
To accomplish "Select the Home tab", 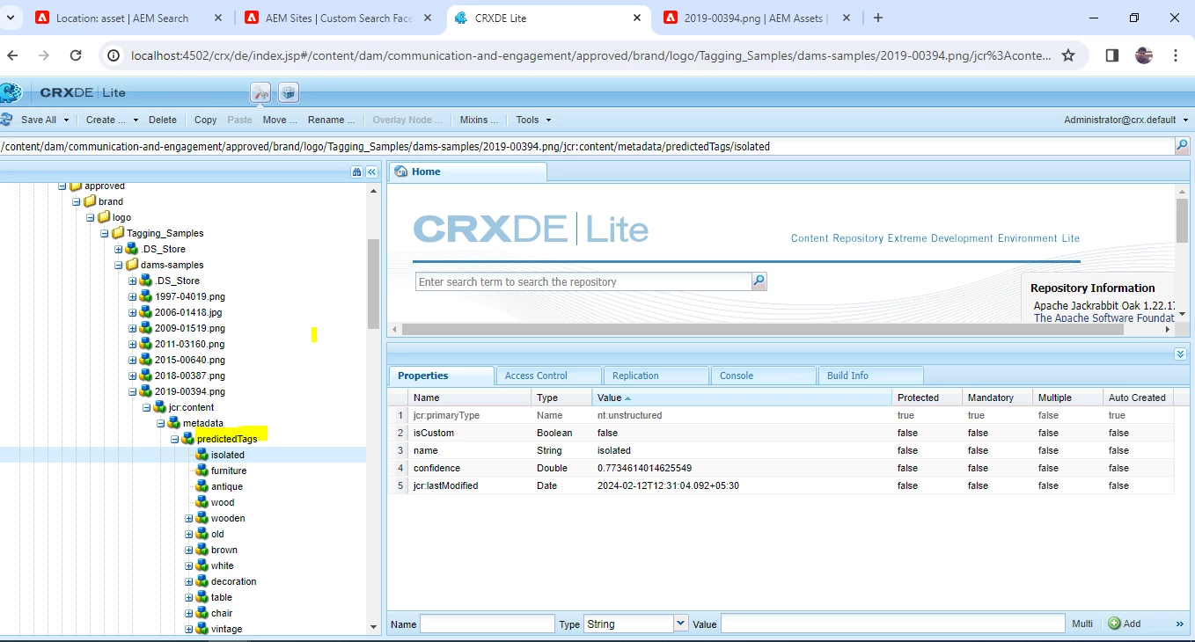I will click(x=467, y=171).
